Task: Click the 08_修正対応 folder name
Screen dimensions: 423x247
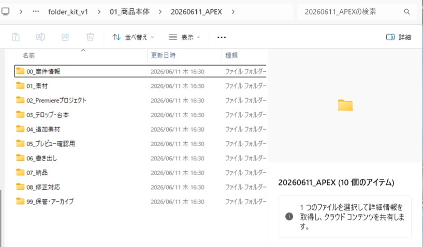Action: 43,187
